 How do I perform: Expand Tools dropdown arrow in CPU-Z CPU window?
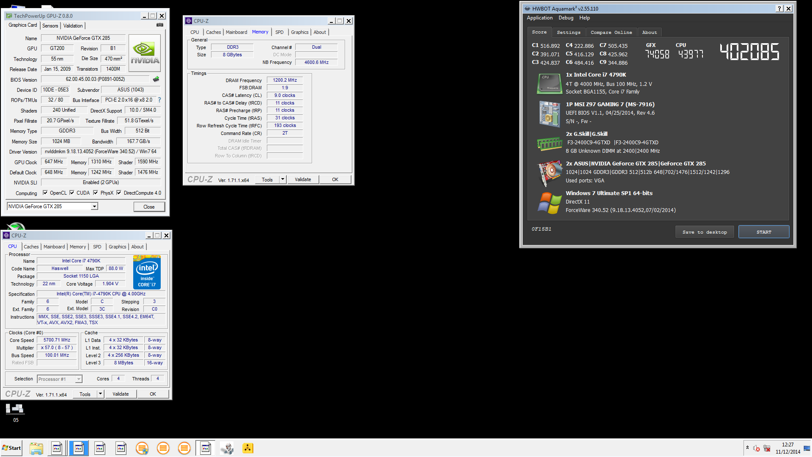100,394
